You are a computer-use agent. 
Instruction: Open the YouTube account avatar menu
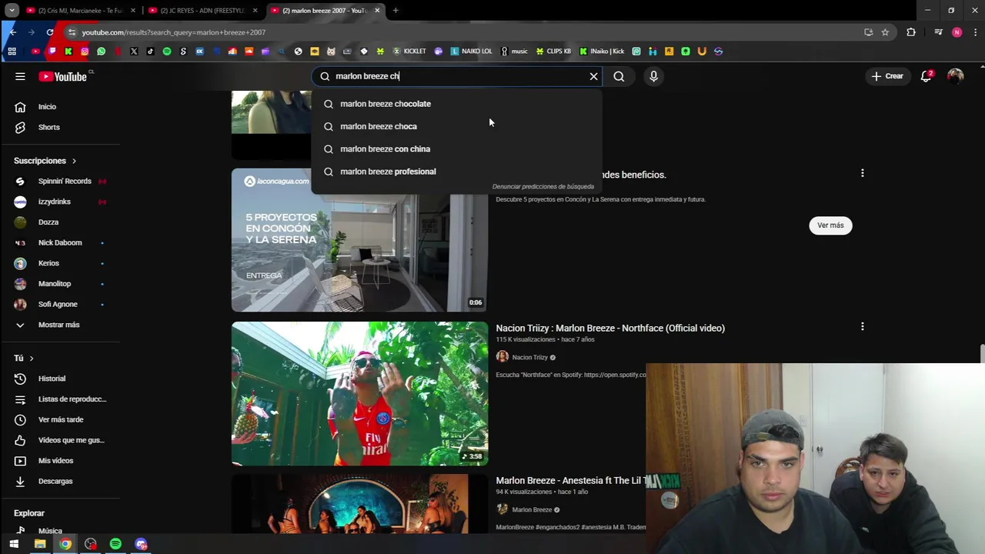[955, 76]
